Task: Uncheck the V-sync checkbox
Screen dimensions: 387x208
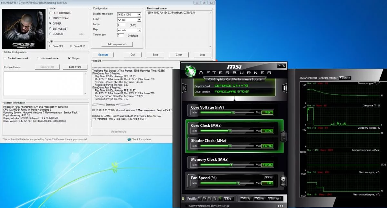Action: (69, 58)
